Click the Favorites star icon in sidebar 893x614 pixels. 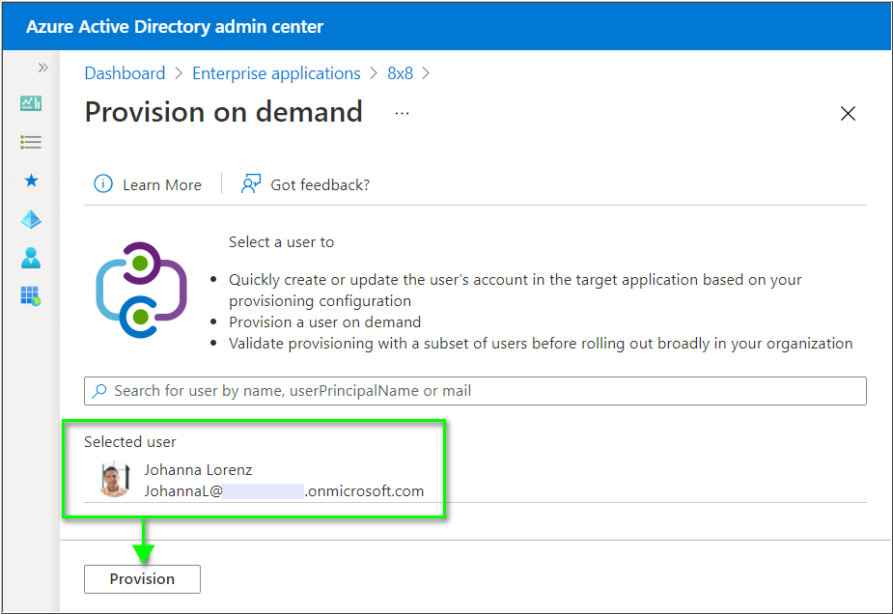[x=31, y=181]
